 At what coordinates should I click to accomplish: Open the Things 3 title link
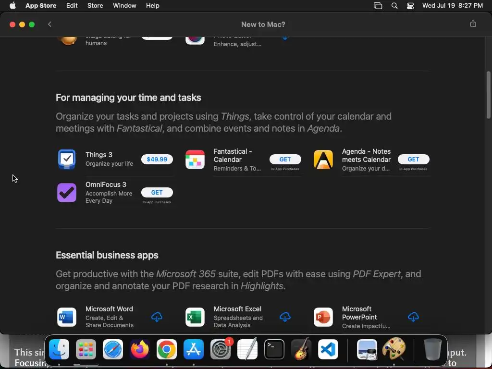pyautogui.click(x=99, y=155)
